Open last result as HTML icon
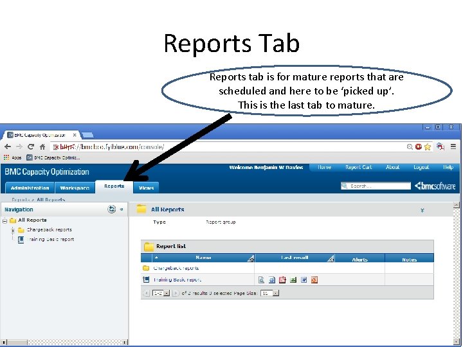Viewport: 463px width, 347px height. pos(272,280)
